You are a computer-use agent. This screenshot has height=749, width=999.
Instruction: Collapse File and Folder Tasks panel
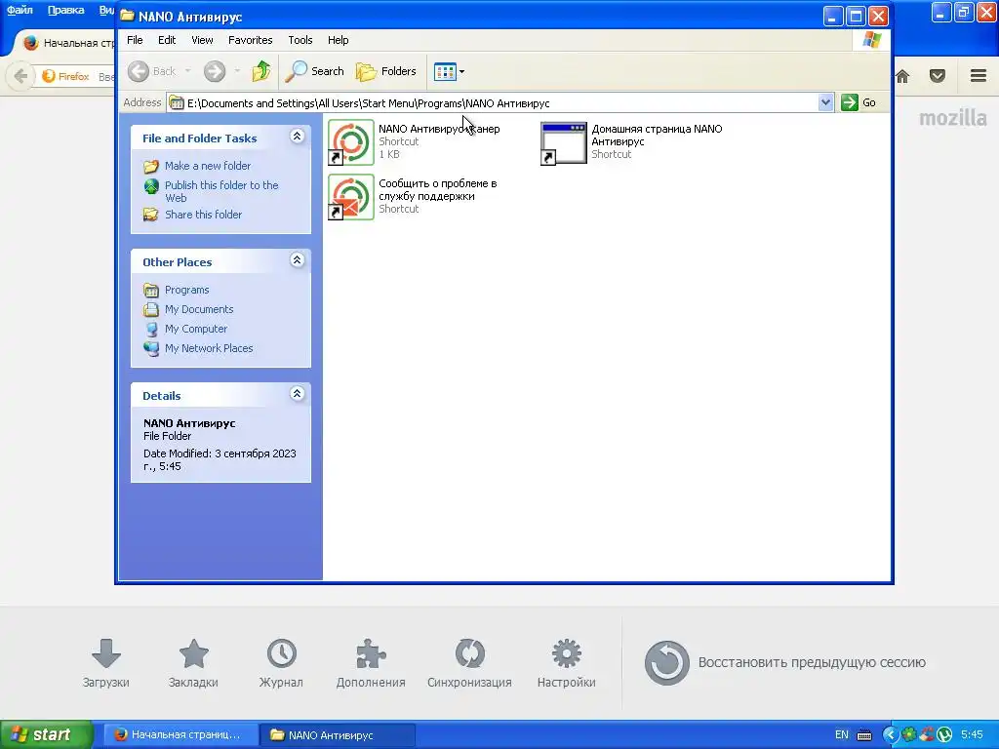tap(297, 137)
